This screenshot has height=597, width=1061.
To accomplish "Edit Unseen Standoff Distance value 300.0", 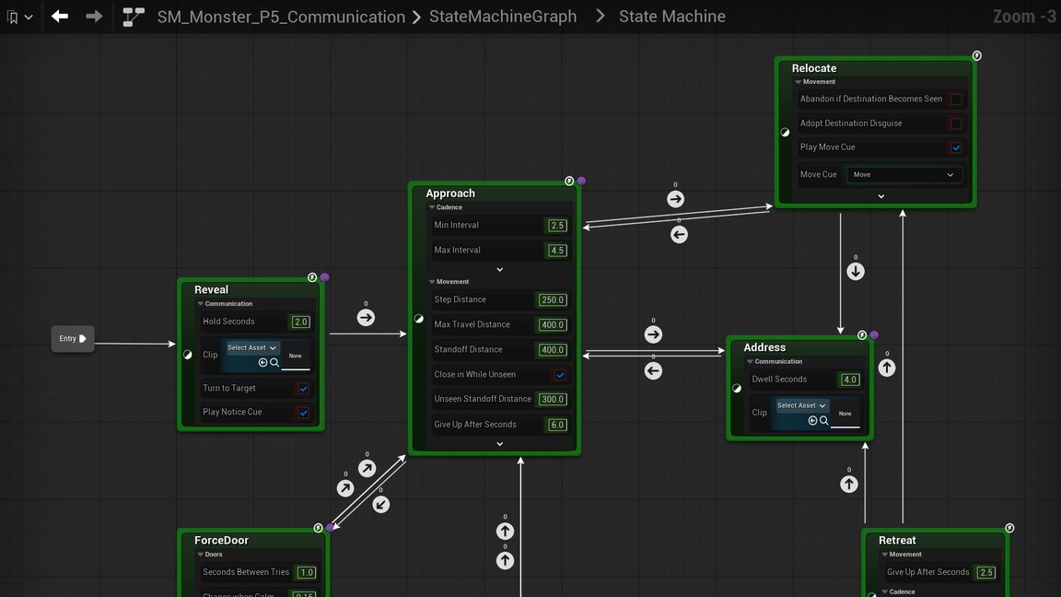I will tap(553, 399).
